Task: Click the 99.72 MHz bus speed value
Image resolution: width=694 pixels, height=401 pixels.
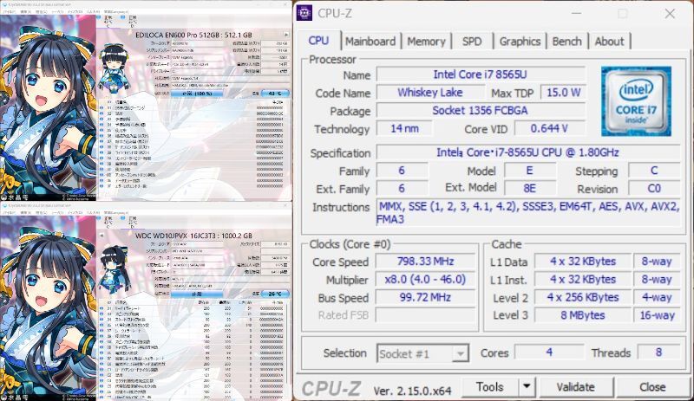Action: click(425, 297)
